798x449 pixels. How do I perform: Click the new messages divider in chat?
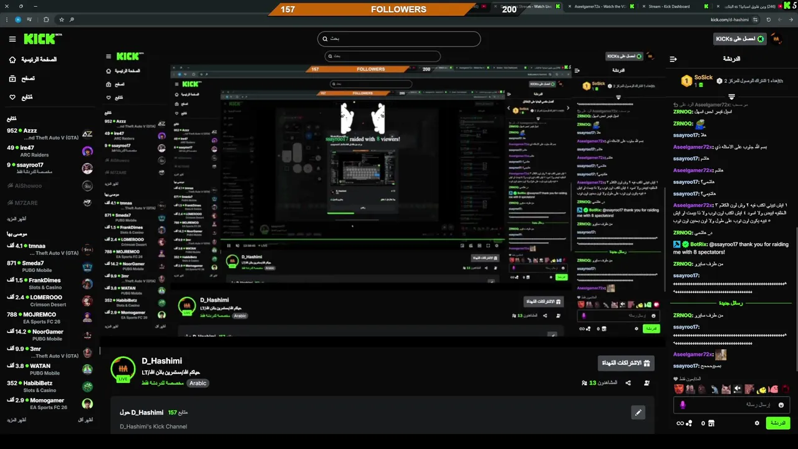pos(731,303)
